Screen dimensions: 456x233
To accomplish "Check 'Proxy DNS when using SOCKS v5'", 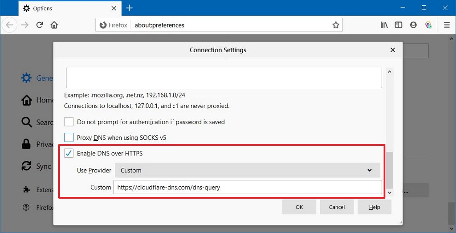I will click(69, 138).
